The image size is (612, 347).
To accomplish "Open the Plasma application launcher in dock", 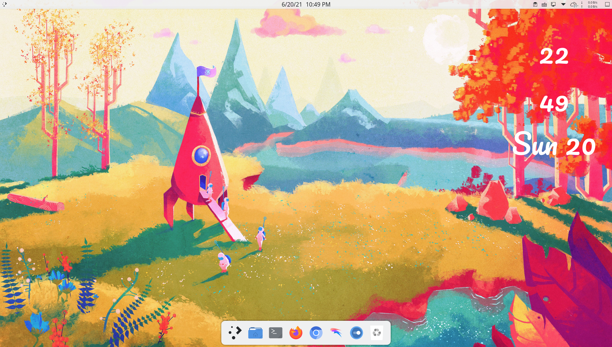I will click(235, 333).
